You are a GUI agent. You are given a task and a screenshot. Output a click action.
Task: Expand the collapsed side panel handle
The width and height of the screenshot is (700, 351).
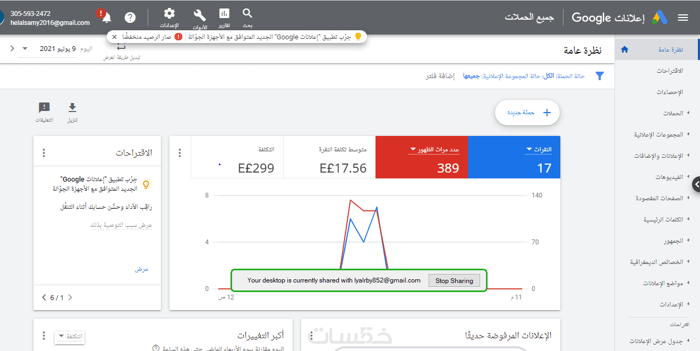click(x=696, y=184)
